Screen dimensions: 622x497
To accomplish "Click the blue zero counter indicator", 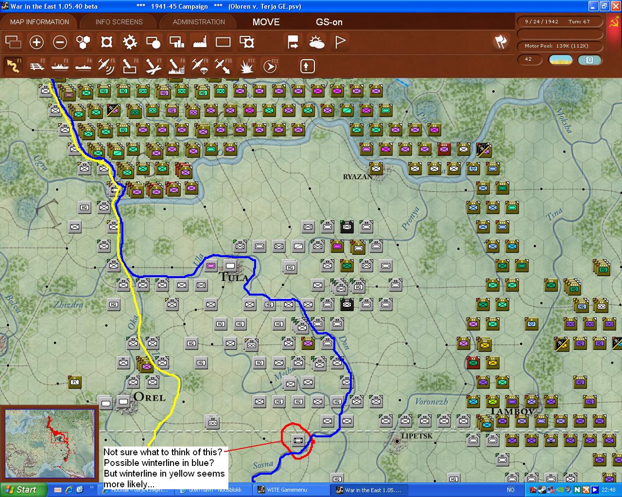I will pos(589,60).
